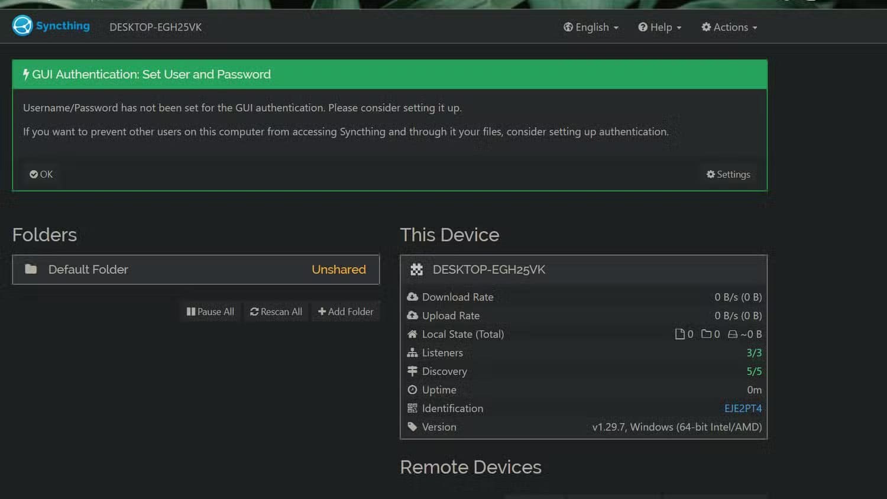887x499 pixels.
Task: Click the checkmark icon on OK
Action: coord(34,174)
